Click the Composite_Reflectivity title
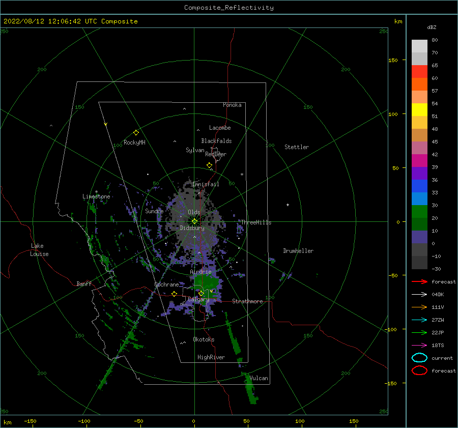The height and width of the screenshot is (428, 458). pos(229,8)
